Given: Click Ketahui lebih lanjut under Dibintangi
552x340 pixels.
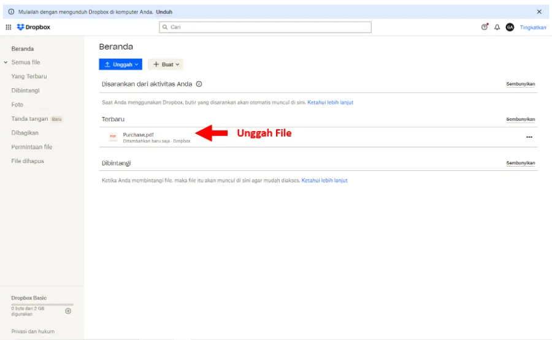Looking at the screenshot, I should pyautogui.click(x=324, y=180).
